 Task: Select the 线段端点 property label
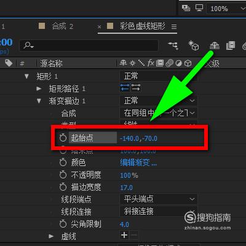(x=76, y=199)
